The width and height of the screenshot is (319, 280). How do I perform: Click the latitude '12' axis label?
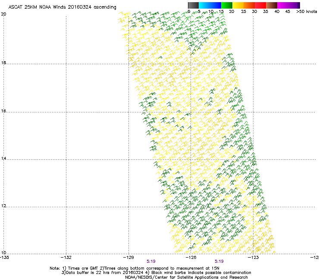(x=3, y=206)
